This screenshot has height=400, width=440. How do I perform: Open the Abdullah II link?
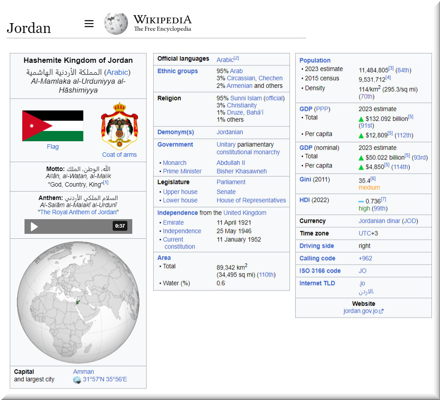230,163
